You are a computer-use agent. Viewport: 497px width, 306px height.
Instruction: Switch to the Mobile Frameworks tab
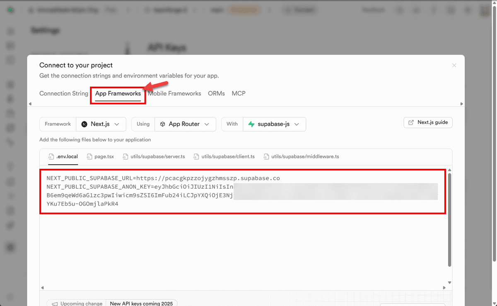[x=174, y=93]
